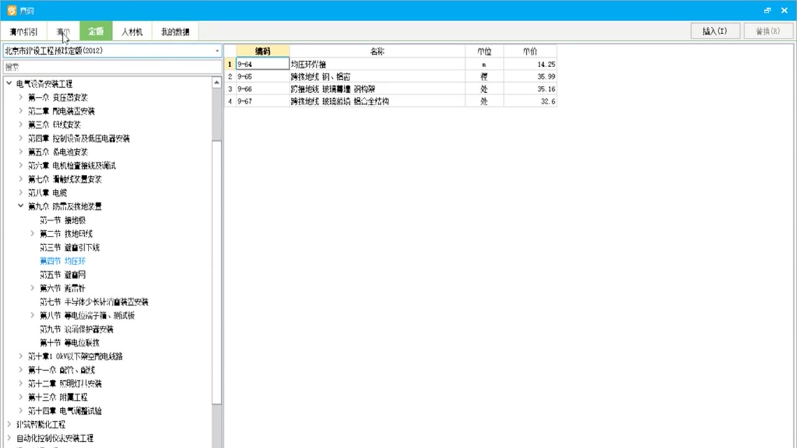Click the 插入(I) button

715,31
